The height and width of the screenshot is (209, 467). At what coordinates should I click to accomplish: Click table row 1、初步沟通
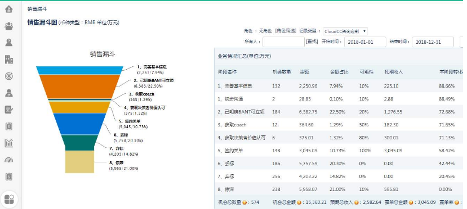click(339, 99)
